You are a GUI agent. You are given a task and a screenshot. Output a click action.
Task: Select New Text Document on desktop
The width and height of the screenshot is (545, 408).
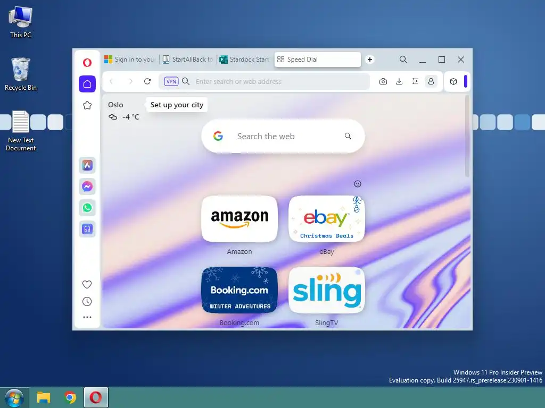pyautogui.click(x=21, y=131)
